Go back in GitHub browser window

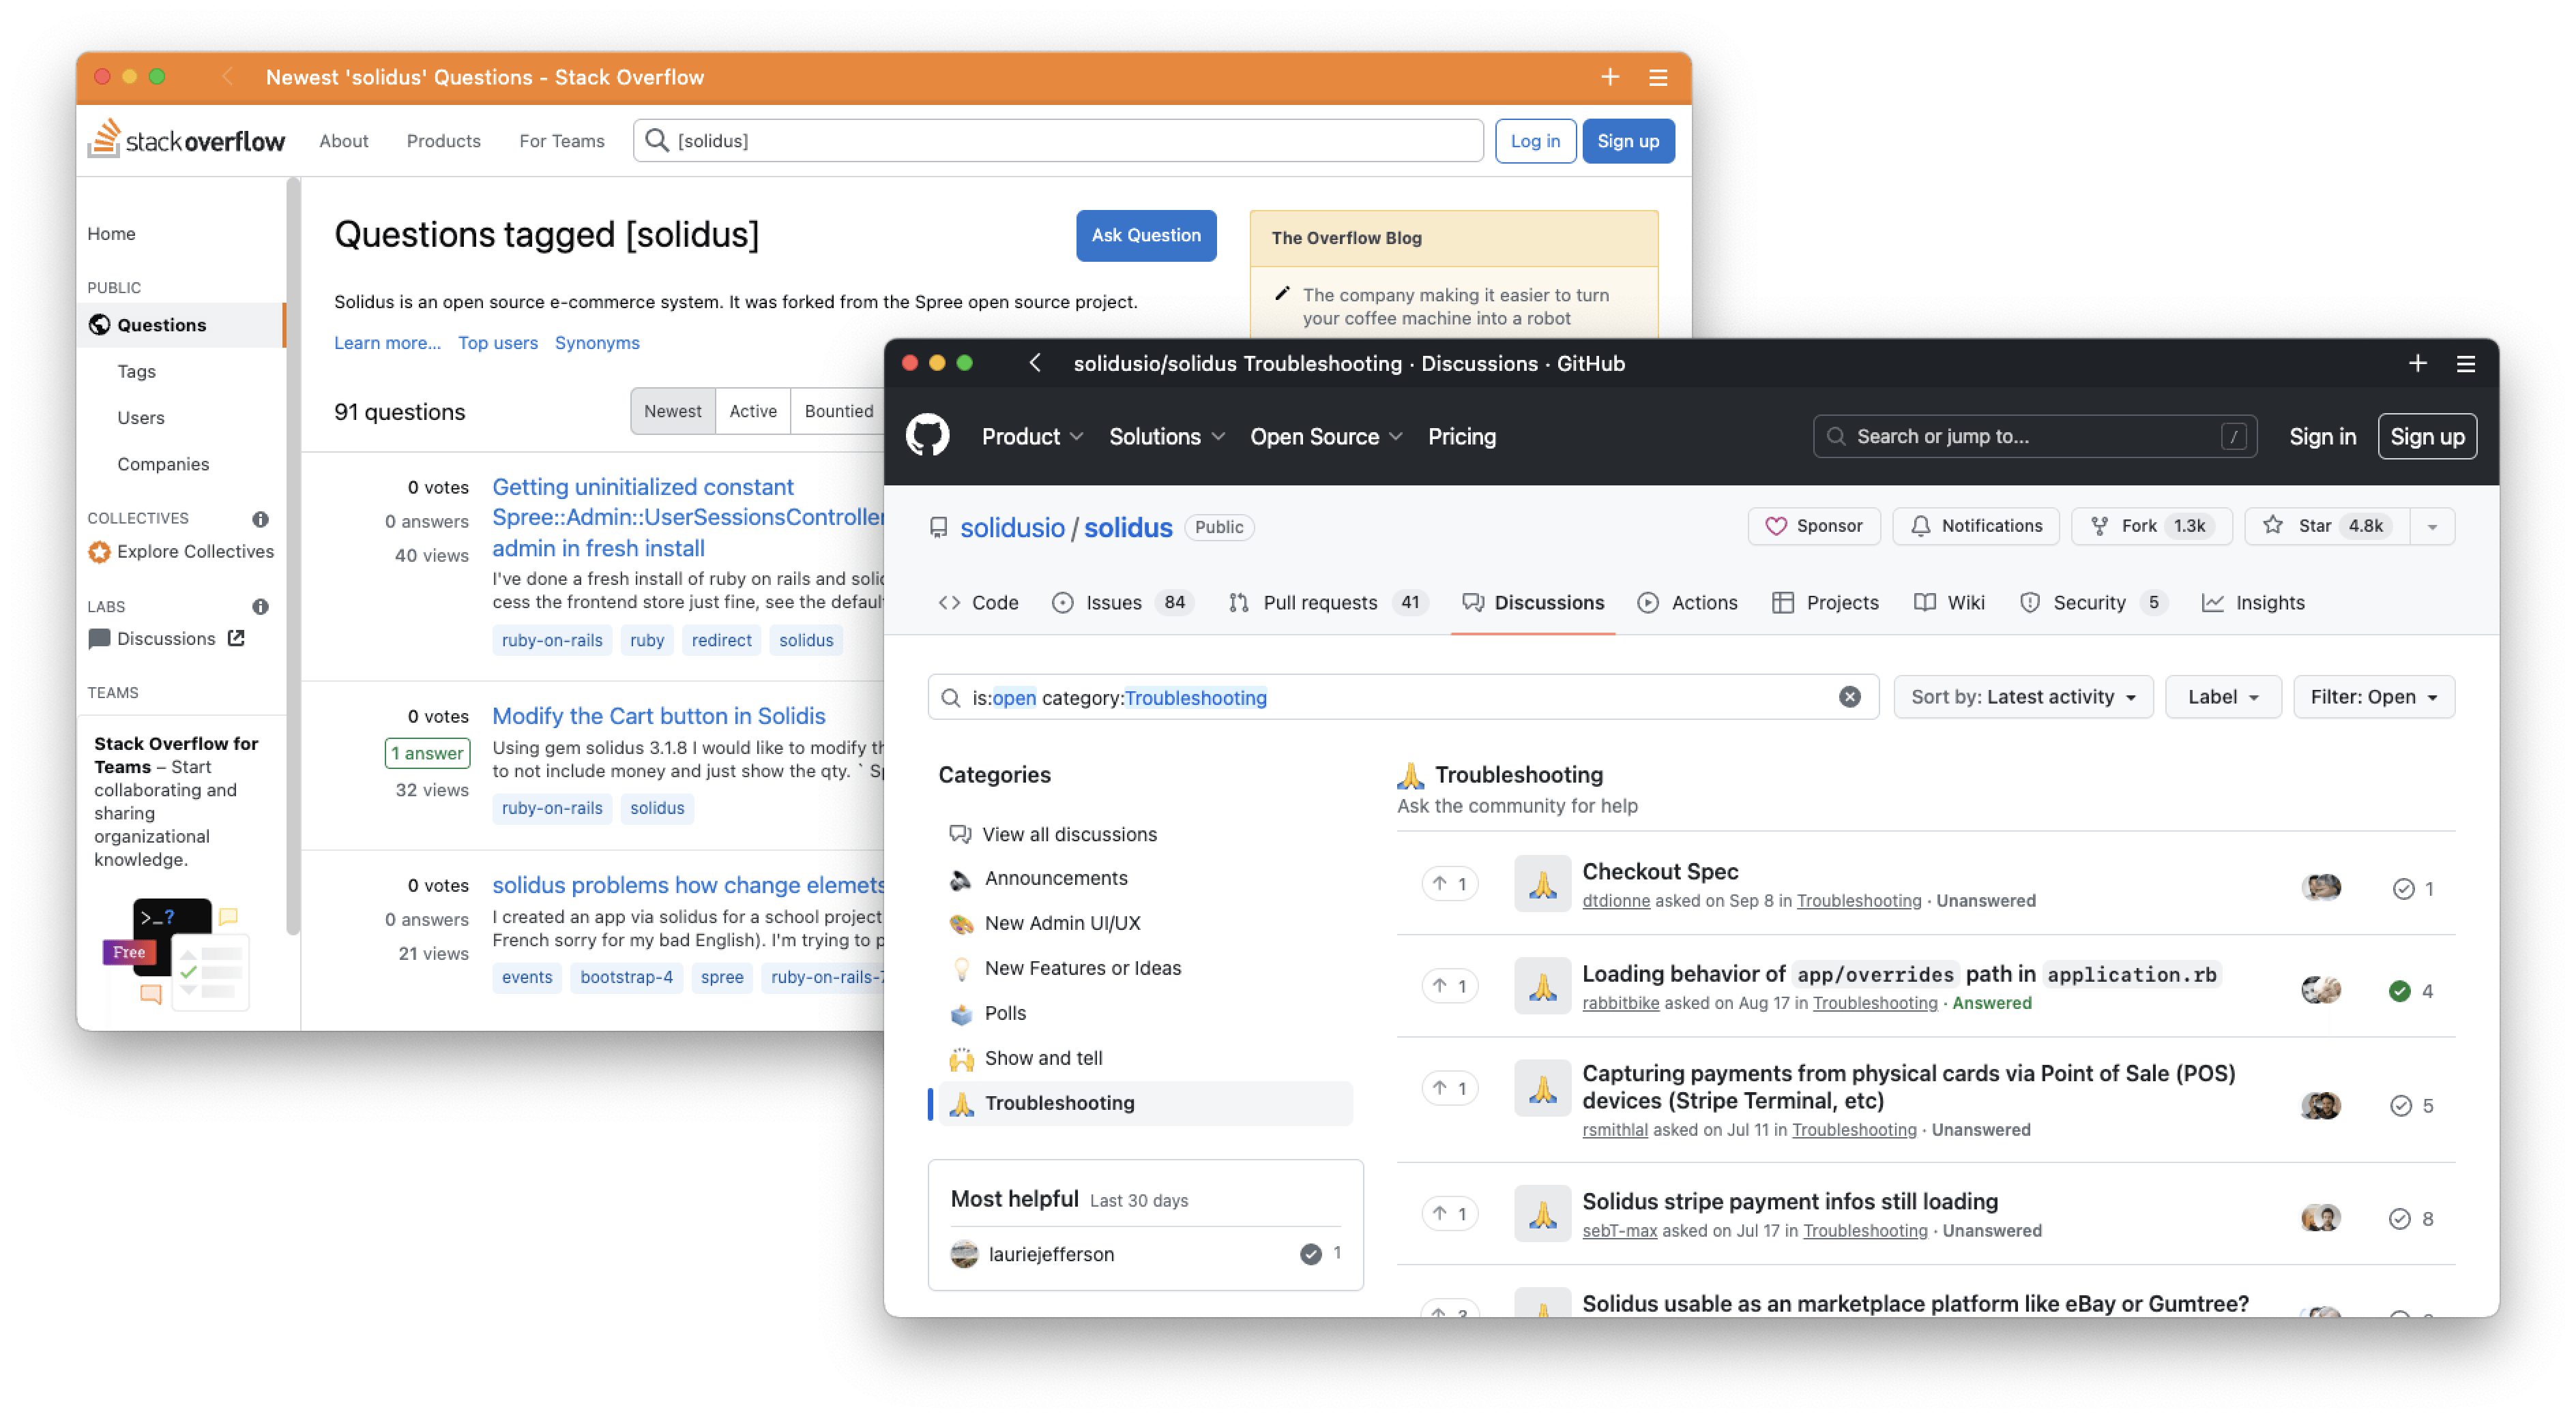1035,364
